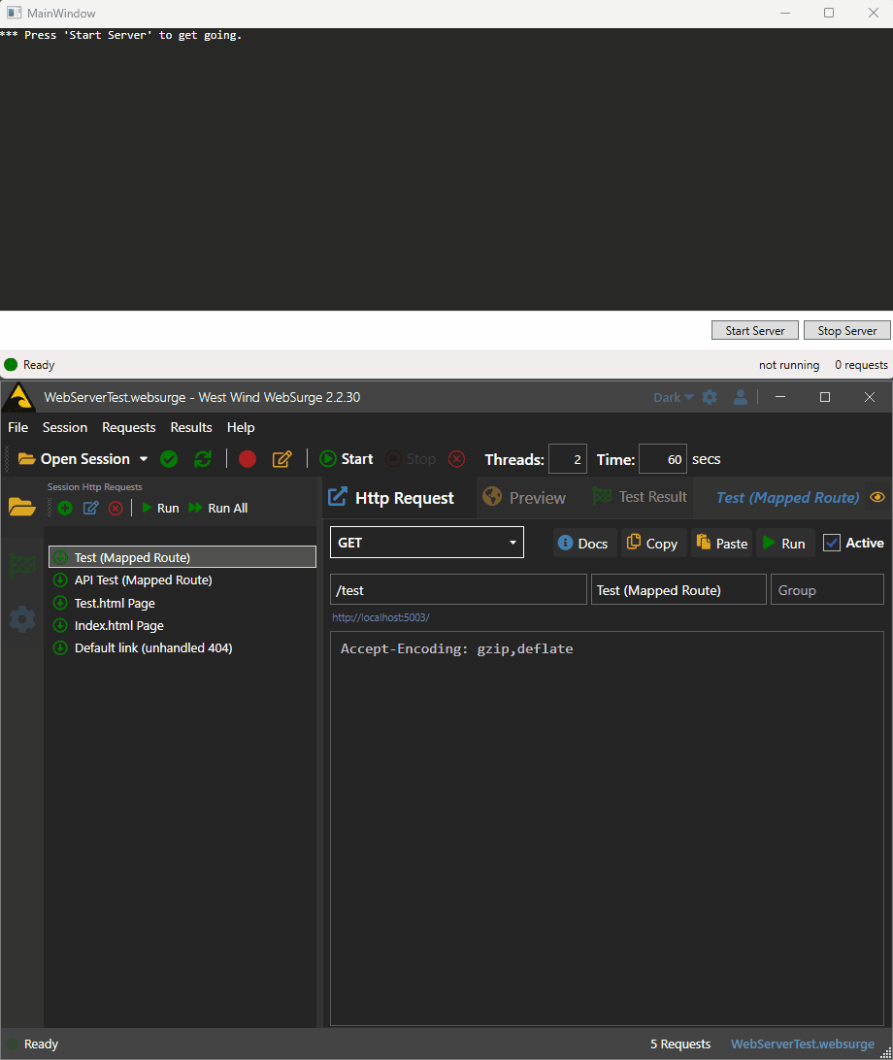Viewport: 893px width, 1060px height.
Task: Open the settings gear in the left sidebar
Action: (21, 618)
